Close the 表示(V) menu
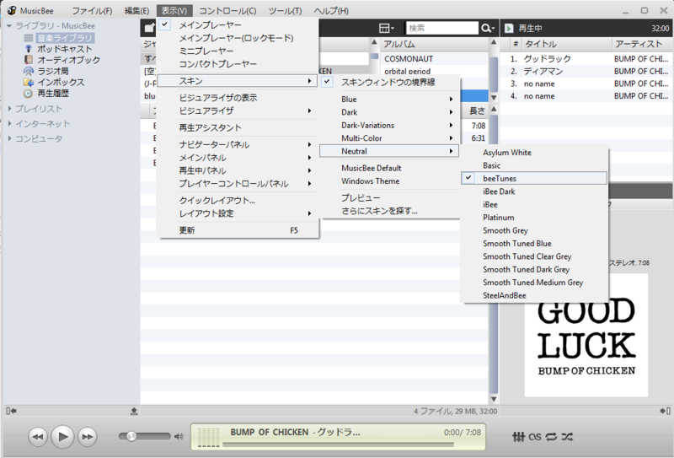674x458 pixels. 174,11
